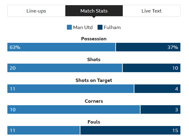Image resolution: width=189 pixels, height=137 pixels.
Task: Click Fulham corners bar showing 3
Action: click(x=160, y=109)
